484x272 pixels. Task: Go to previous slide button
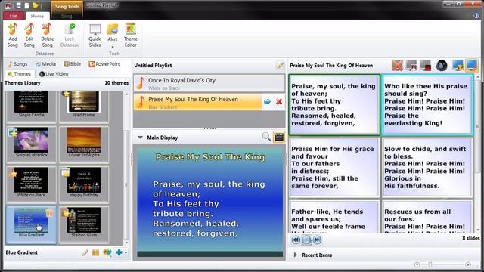[296, 240]
